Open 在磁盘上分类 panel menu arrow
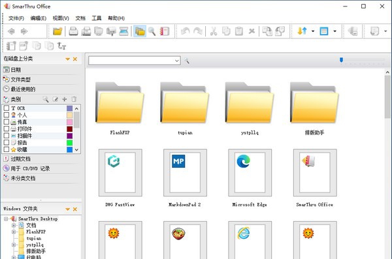 [x=67, y=59]
